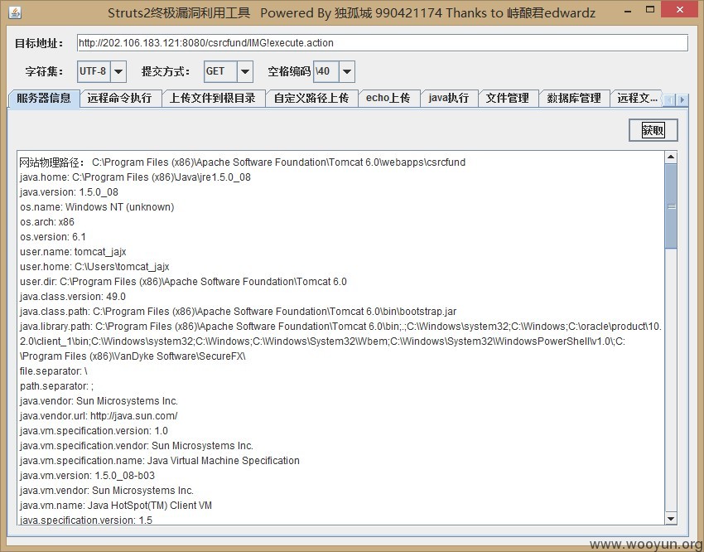Screen dimensions: 704x552
Task: Minimize the Struts2 tool window
Action: [x=628, y=11]
